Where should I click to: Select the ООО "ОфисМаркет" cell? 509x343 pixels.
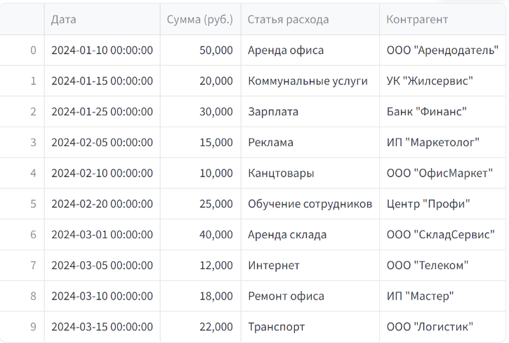[442, 173]
